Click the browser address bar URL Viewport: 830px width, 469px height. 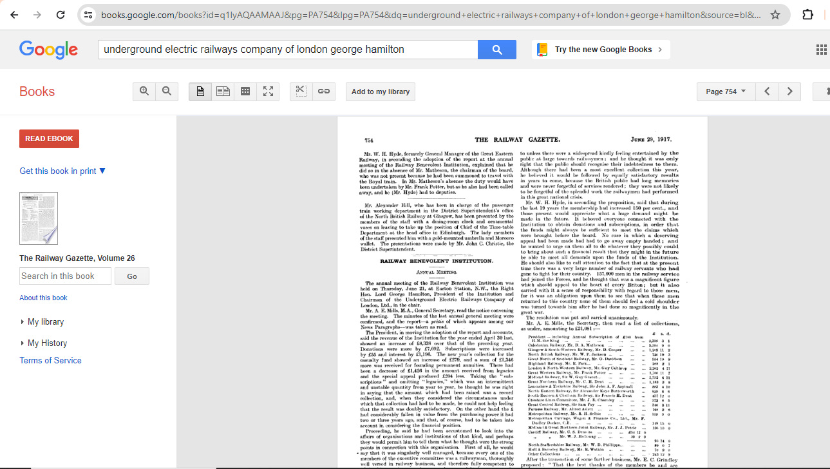pos(430,14)
